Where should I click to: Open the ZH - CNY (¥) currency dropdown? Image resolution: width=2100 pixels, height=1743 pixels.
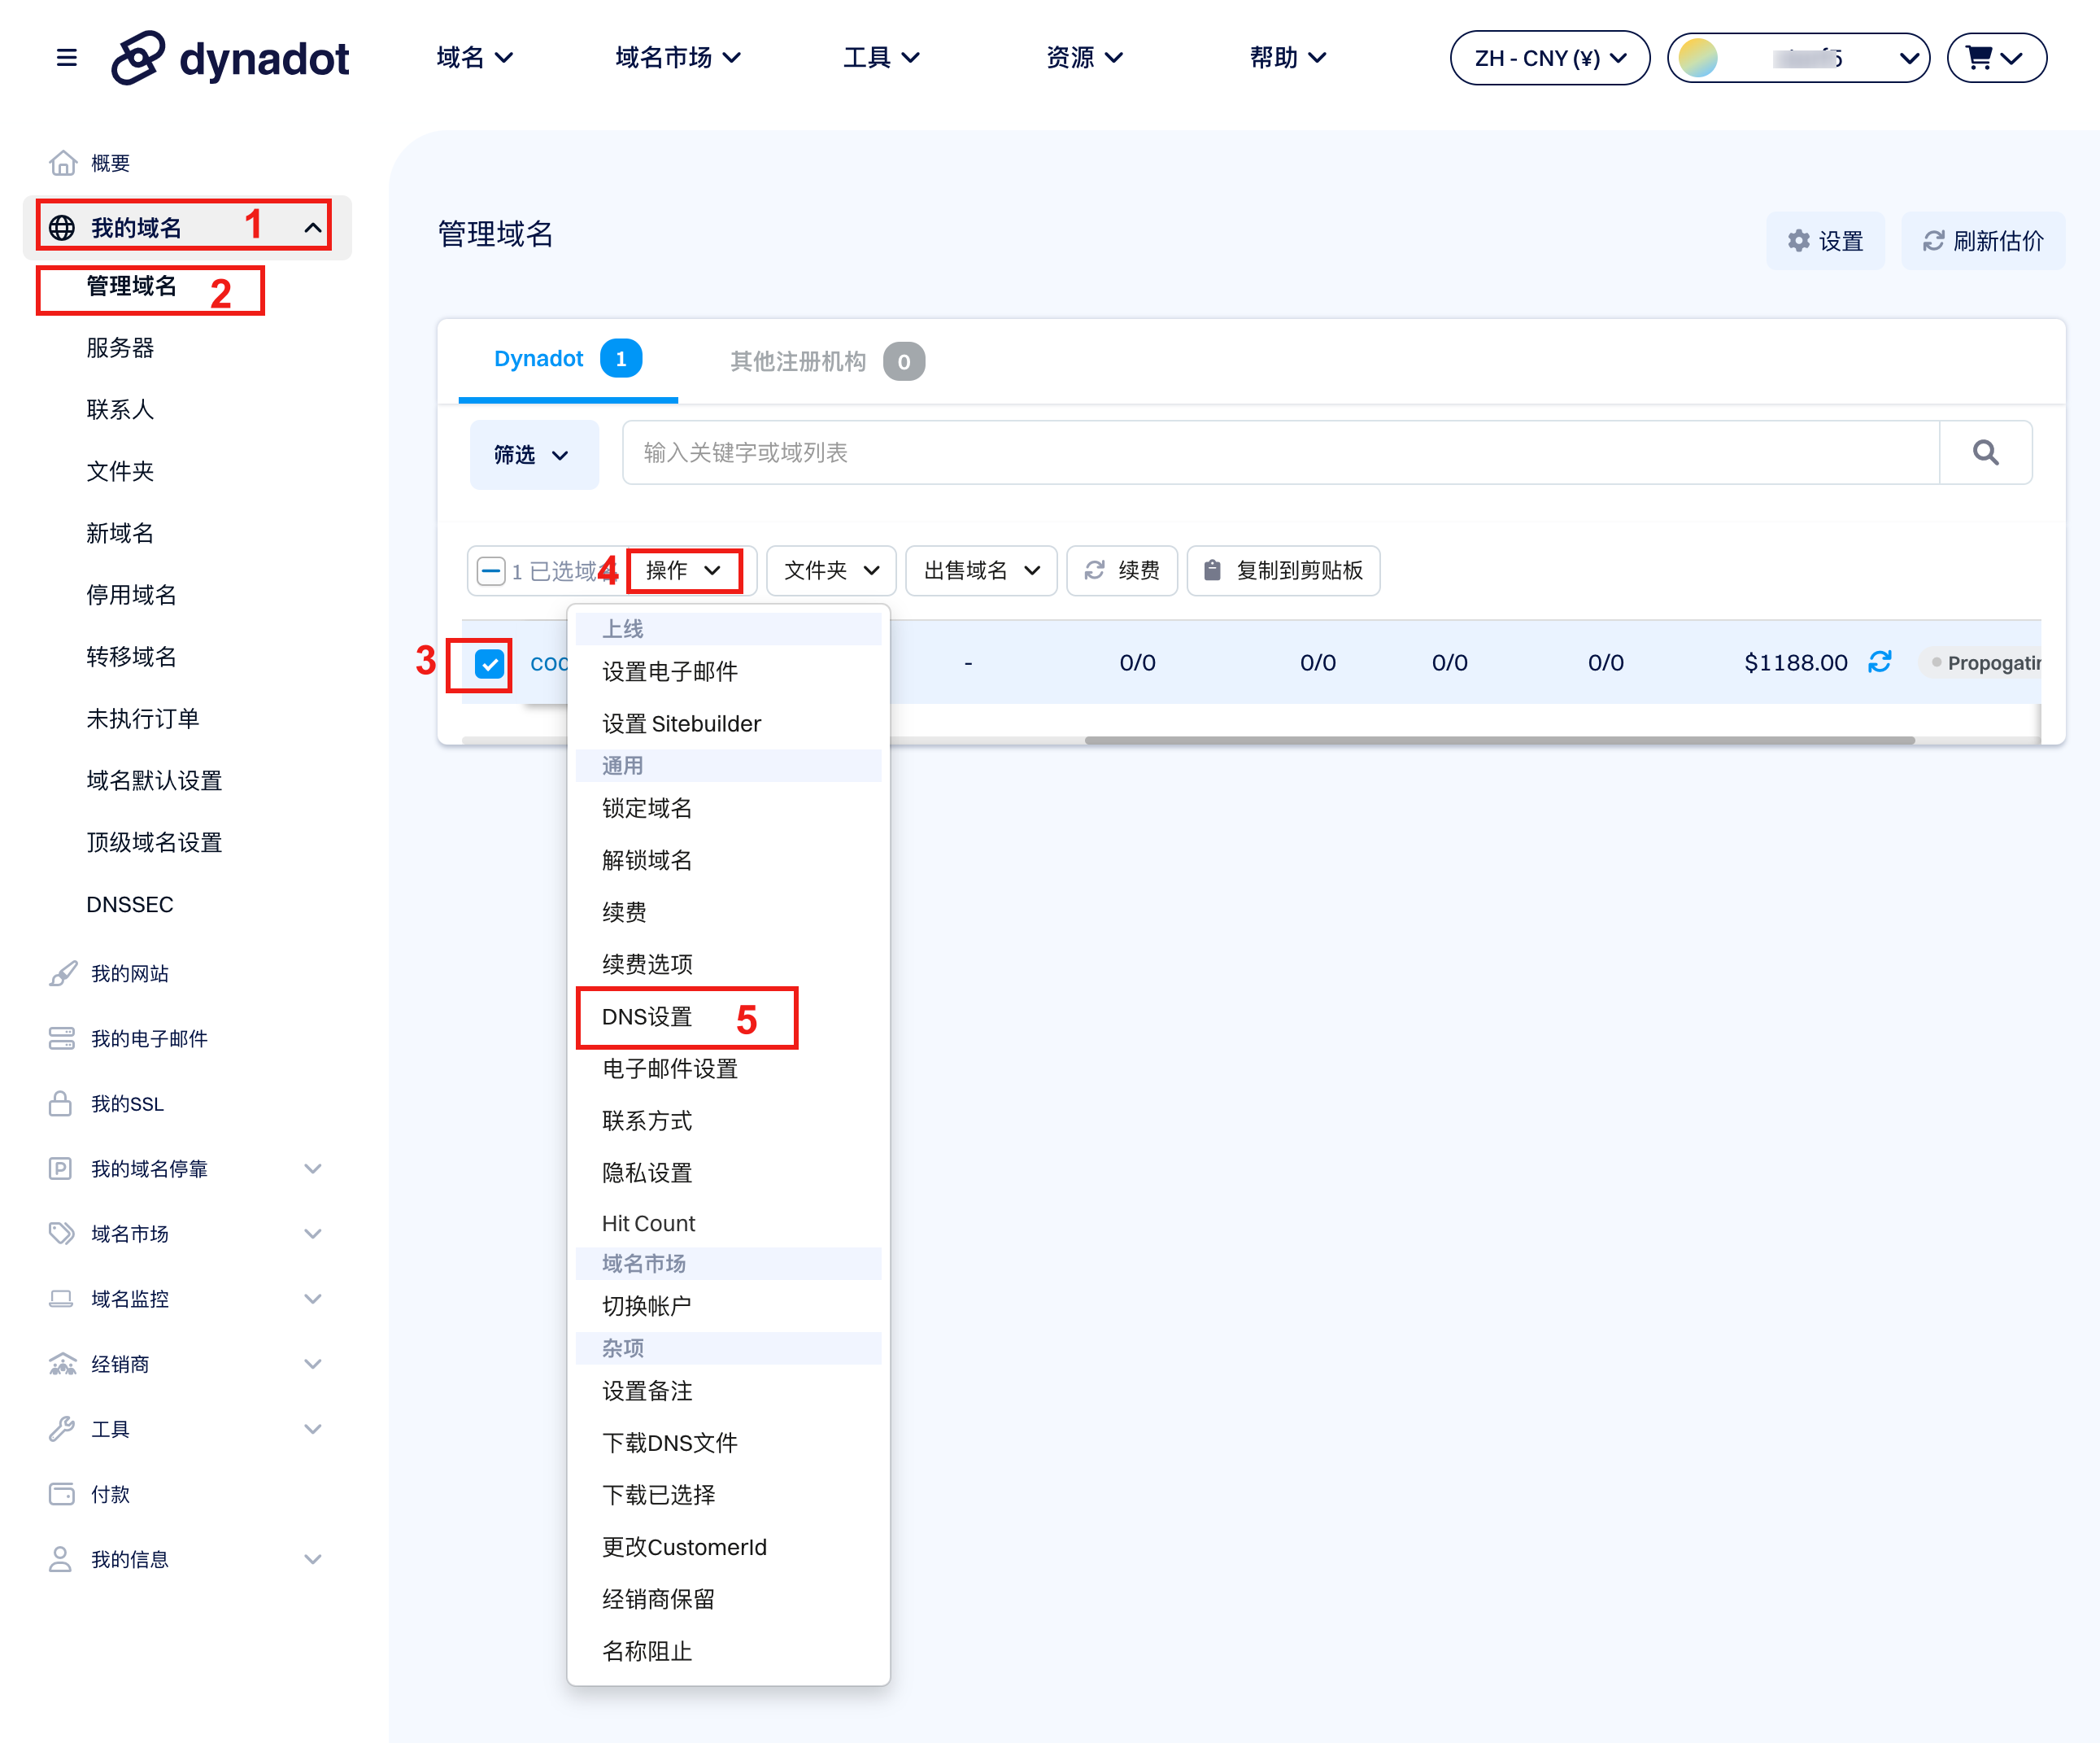point(1549,58)
